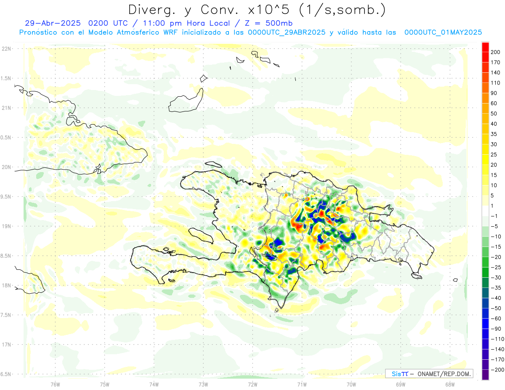
Task: Click the '72W' longitude label
Action: [x=252, y=384]
